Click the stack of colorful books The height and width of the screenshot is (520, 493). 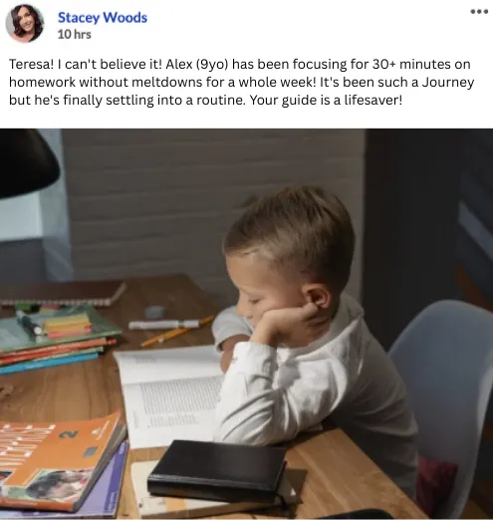coord(57,342)
